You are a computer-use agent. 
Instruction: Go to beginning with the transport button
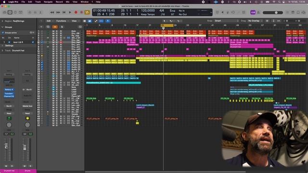click(64, 12)
